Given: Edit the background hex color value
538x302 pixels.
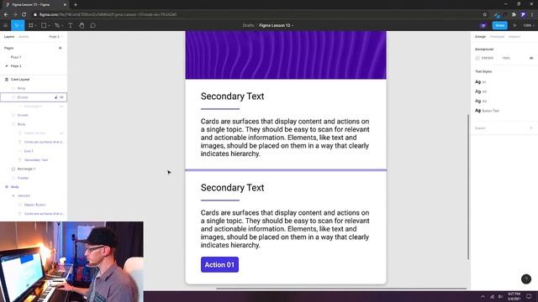Looking at the screenshot, I should coord(488,58).
